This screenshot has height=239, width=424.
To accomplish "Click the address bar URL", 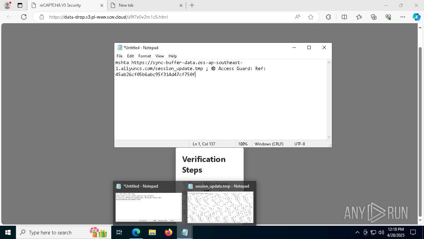I will (109, 17).
